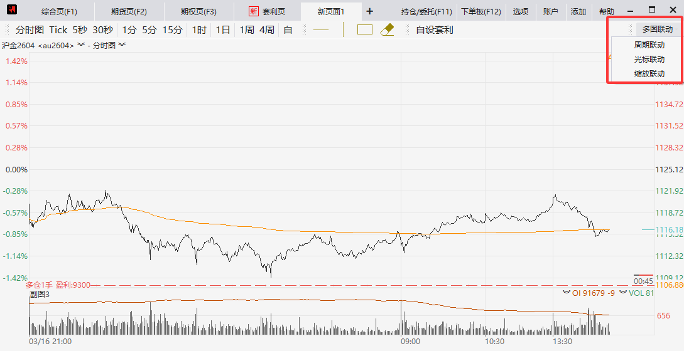The image size is (684, 351).
Task: Pick the eraser tool in toolbar
Action: (x=387, y=29)
